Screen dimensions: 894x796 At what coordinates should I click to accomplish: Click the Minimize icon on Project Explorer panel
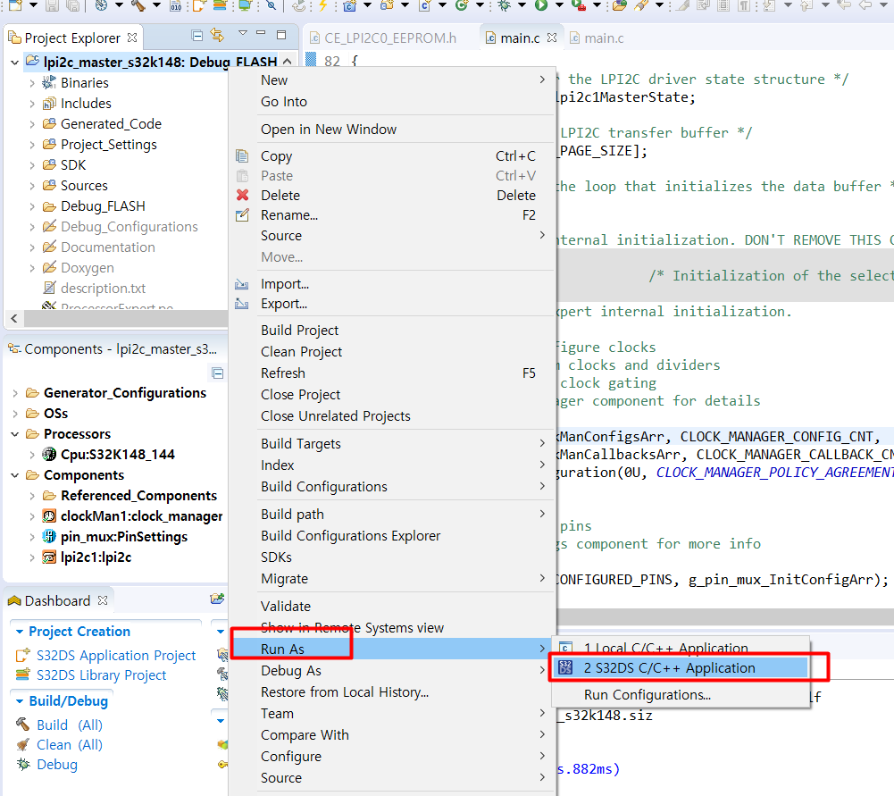tap(262, 33)
